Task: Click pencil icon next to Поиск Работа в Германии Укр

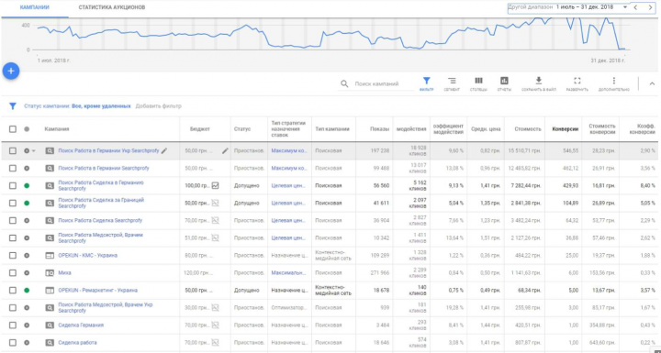Action: point(164,150)
